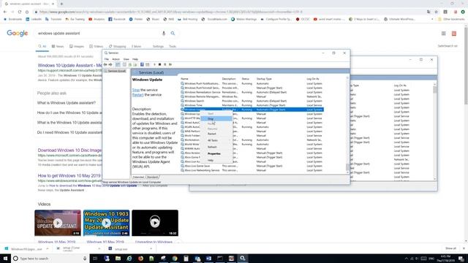Click the Forward arrow in Services toolbar
This screenshot has width=468, height=263.
[x=110, y=64]
